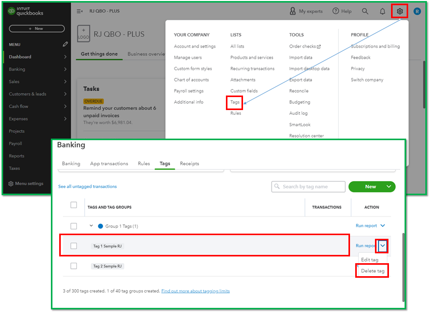Viewport: 430px width, 312px height.
Task: Click the blue Group 1 Tags color dot
Action: (x=100, y=226)
